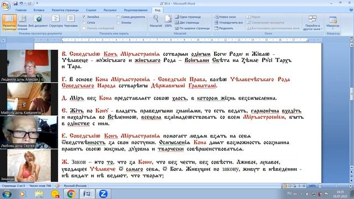The height and width of the screenshot is (199, 354).
Task: Switch to Структура outline view
Action: point(56,22)
